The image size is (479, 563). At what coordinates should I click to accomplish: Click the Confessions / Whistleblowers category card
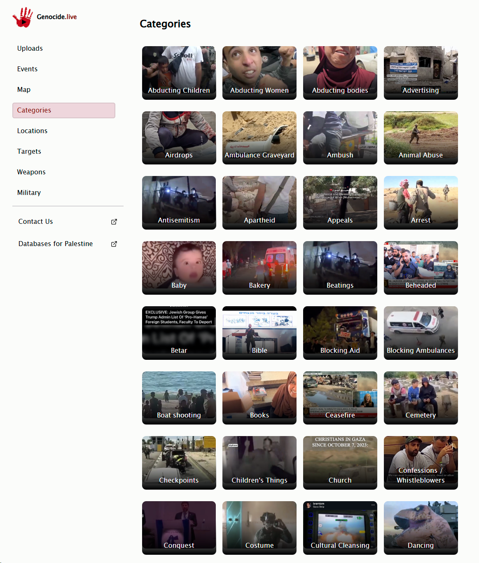coord(421,462)
